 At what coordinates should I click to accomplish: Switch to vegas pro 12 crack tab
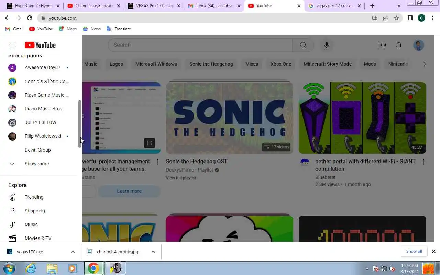[334, 6]
